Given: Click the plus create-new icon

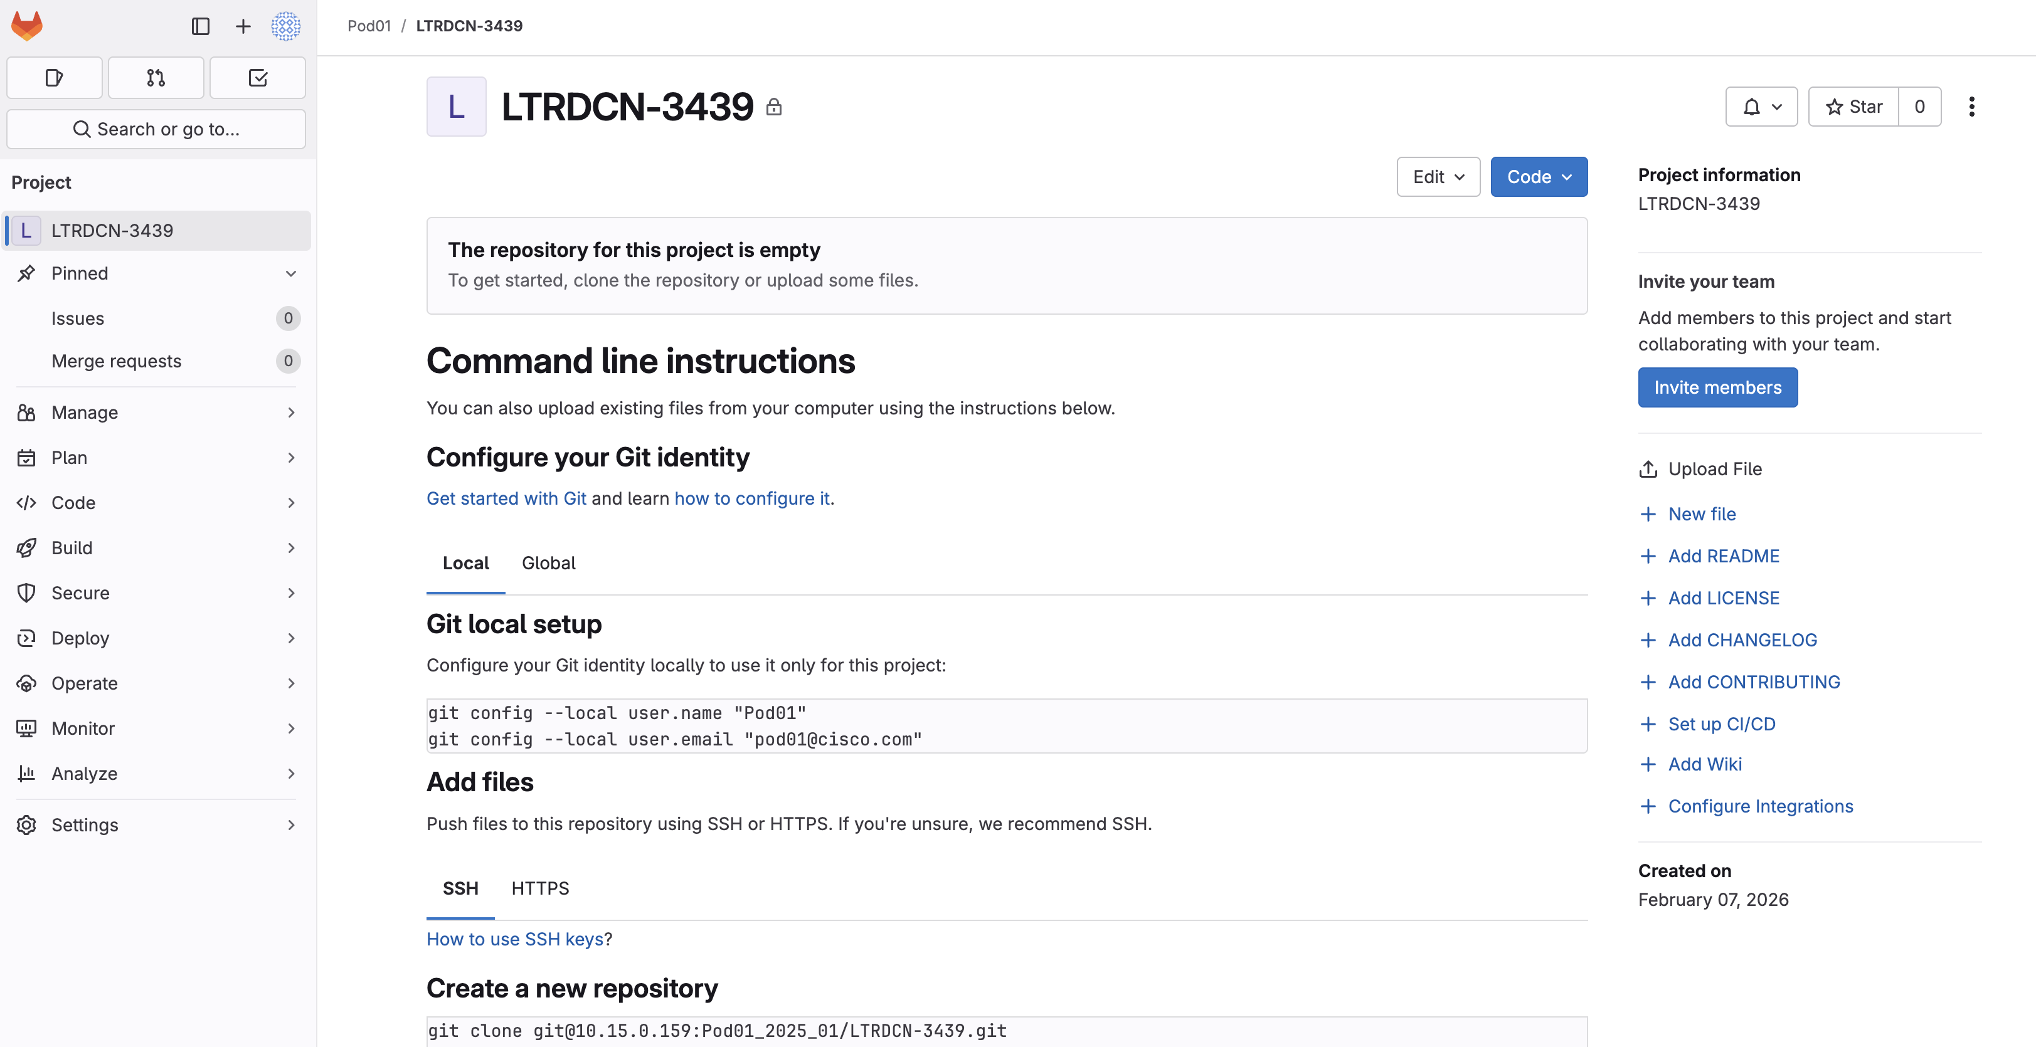Looking at the screenshot, I should [x=243, y=26].
